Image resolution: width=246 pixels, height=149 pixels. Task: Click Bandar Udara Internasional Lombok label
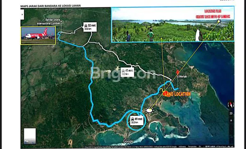(48, 22)
